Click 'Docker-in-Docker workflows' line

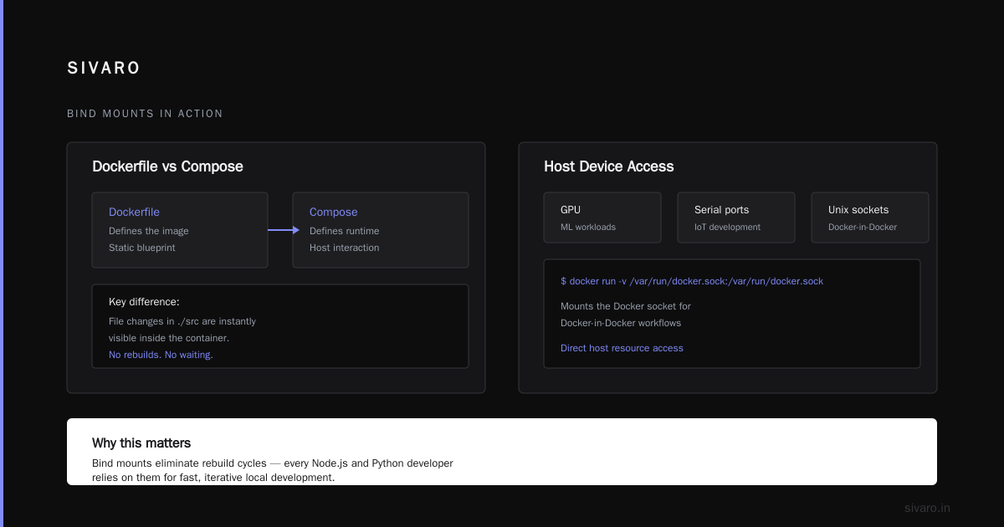pyautogui.click(x=621, y=323)
